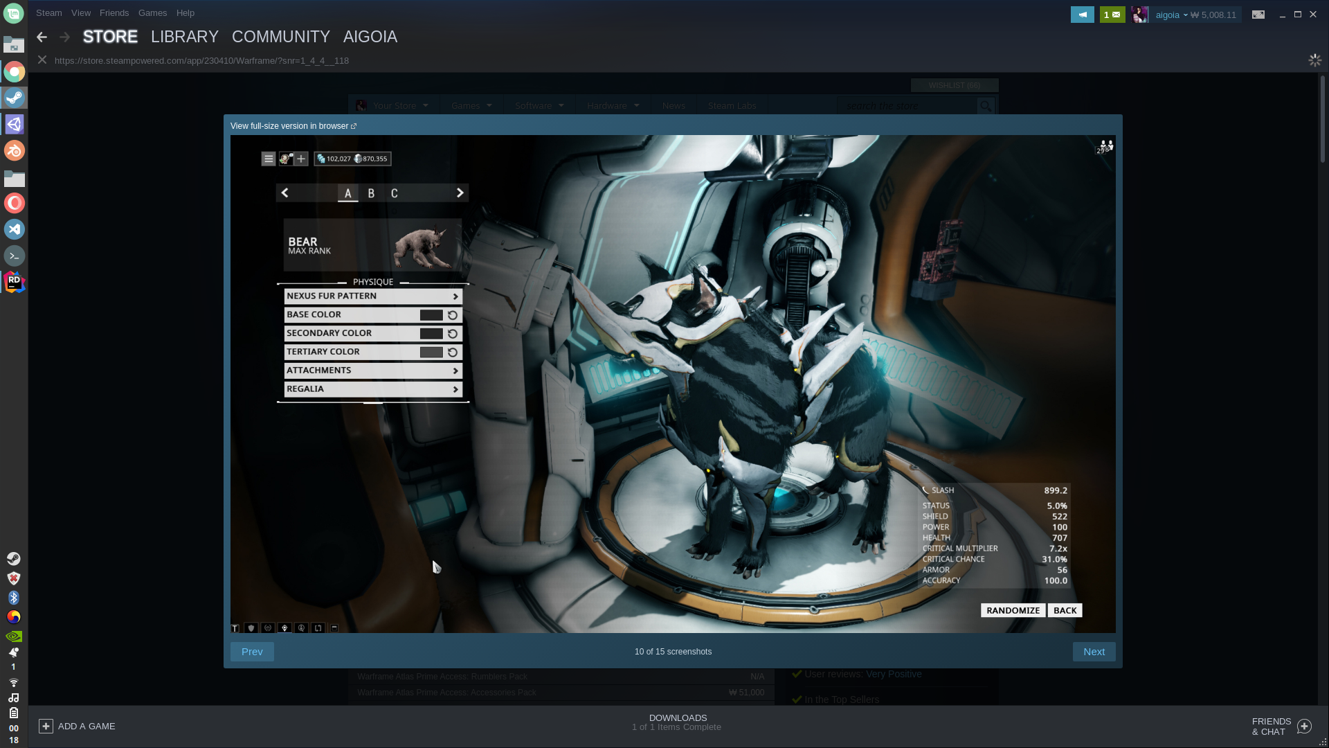Image resolution: width=1329 pixels, height=748 pixels.
Task: Open the Help menu
Action: (185, 13)
